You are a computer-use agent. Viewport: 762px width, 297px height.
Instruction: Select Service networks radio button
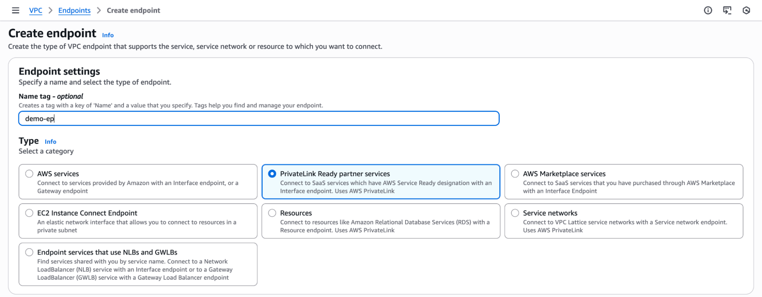pyautogui.click(x=515, y=213)
